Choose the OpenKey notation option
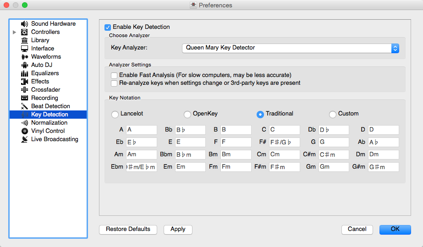The image size is (423, 247). pos(187,114)
